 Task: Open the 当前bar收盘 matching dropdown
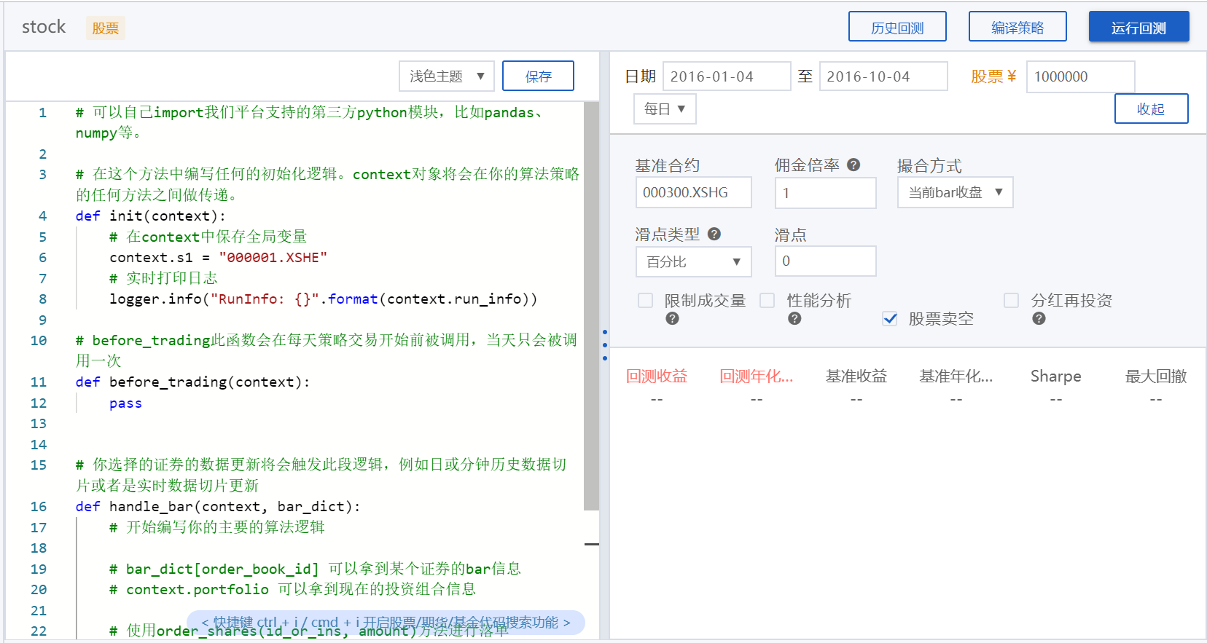955,192
